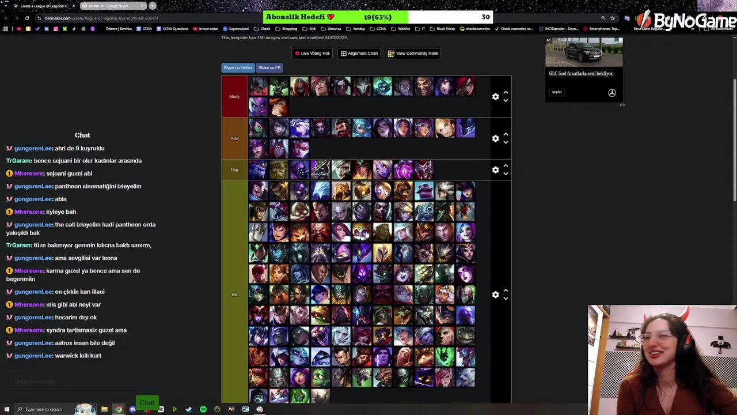Image resolution: width=737 pixels, height=415 pixels.
Task: Open the Wishlist bookmarks folder
Action: click(401, 29)
